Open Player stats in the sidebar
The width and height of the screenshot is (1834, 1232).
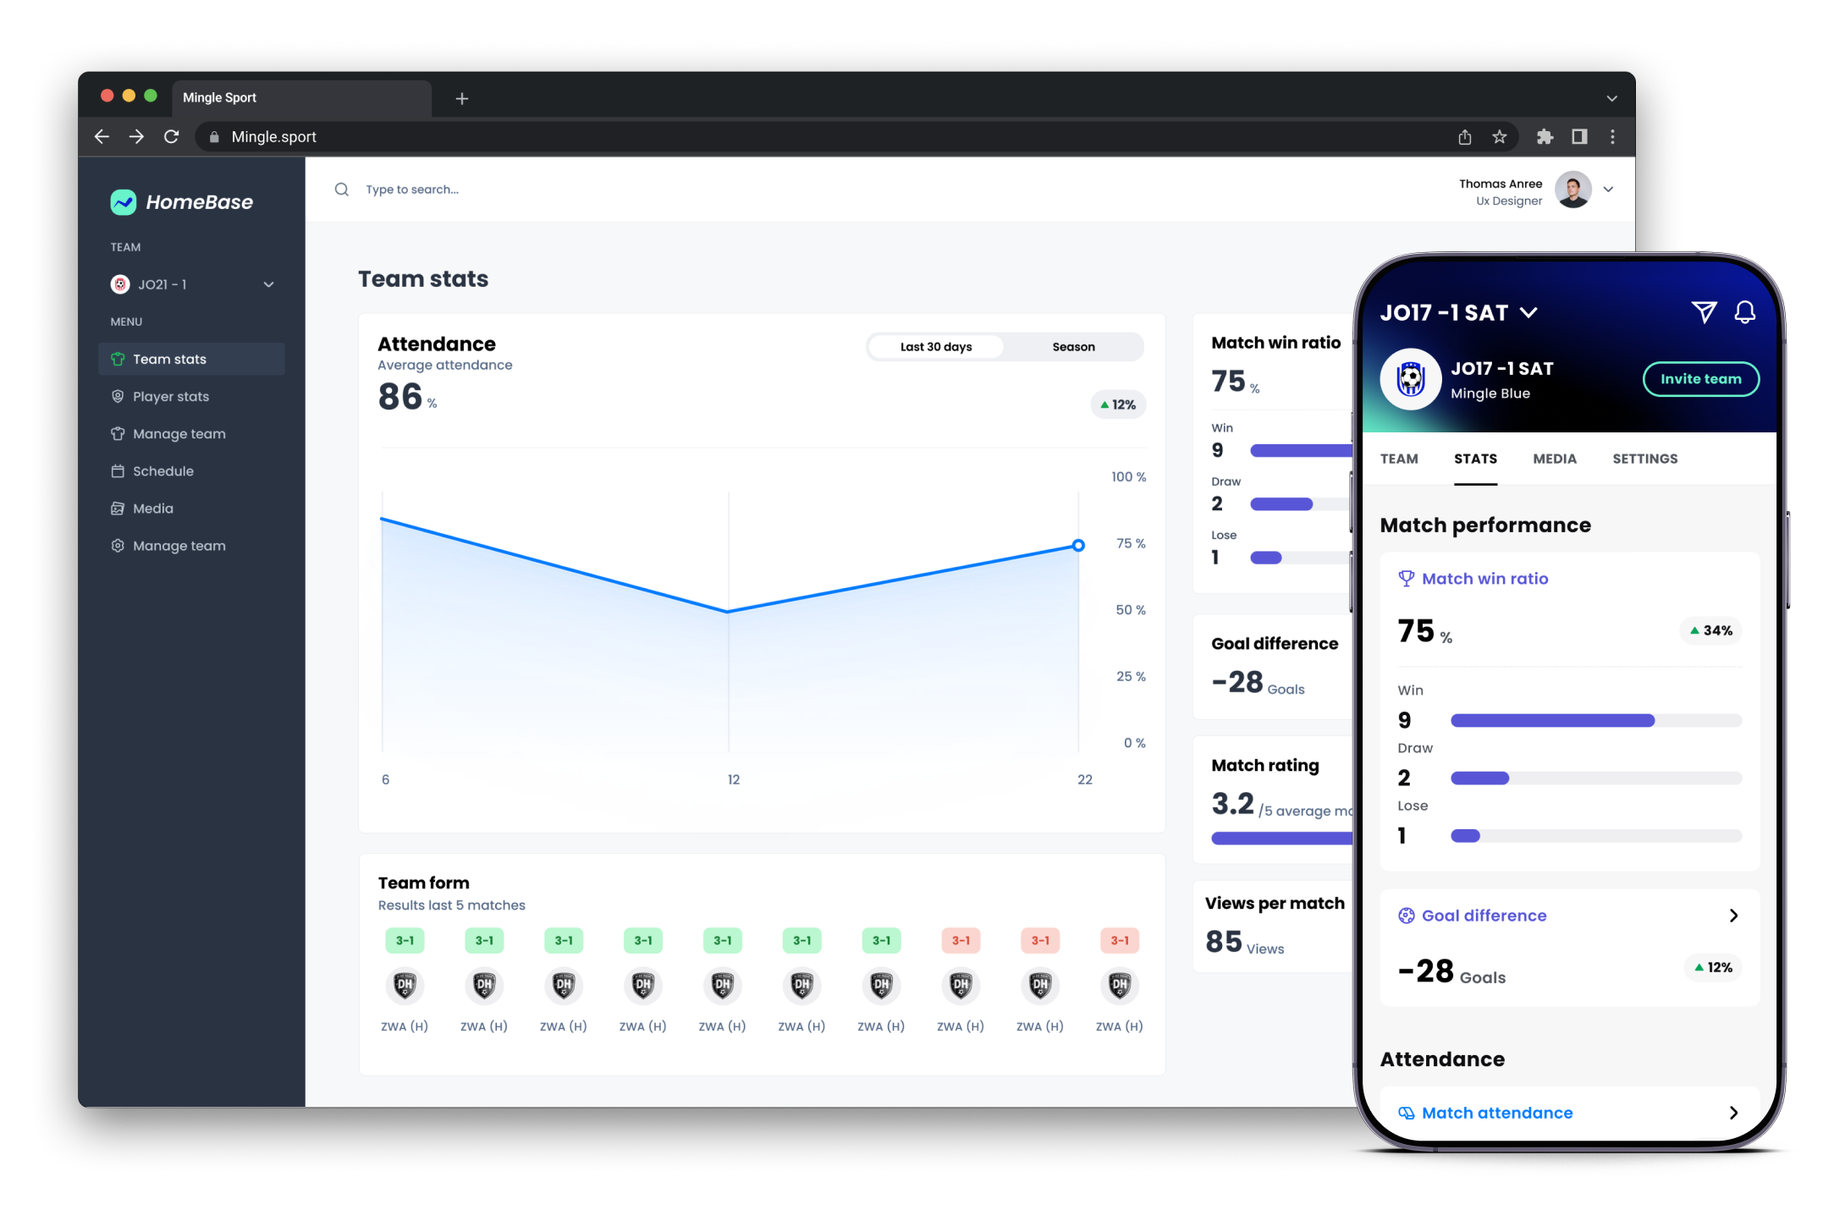[171, 397]
